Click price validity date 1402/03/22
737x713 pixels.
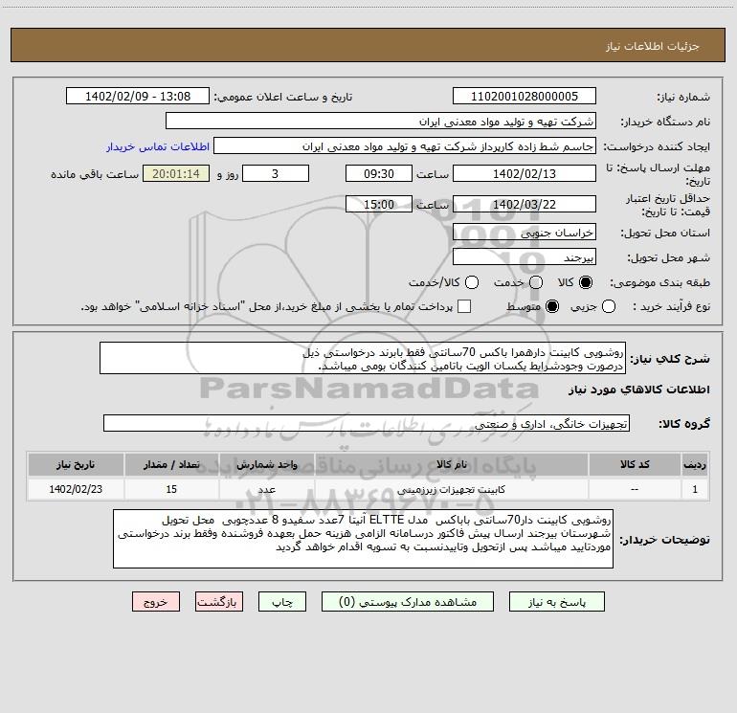coord(525,205)
